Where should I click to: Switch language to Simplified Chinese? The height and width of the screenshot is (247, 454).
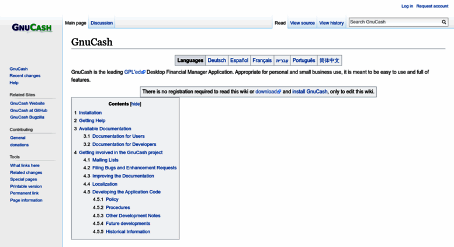click(x=329, y=61)
